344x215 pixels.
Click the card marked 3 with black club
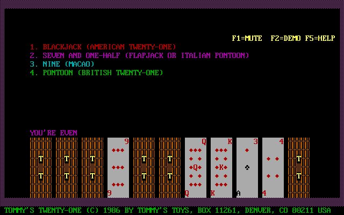coord(247,168)
